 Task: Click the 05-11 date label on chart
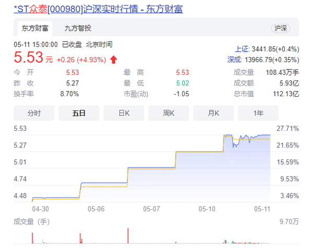tap(262, 208)
